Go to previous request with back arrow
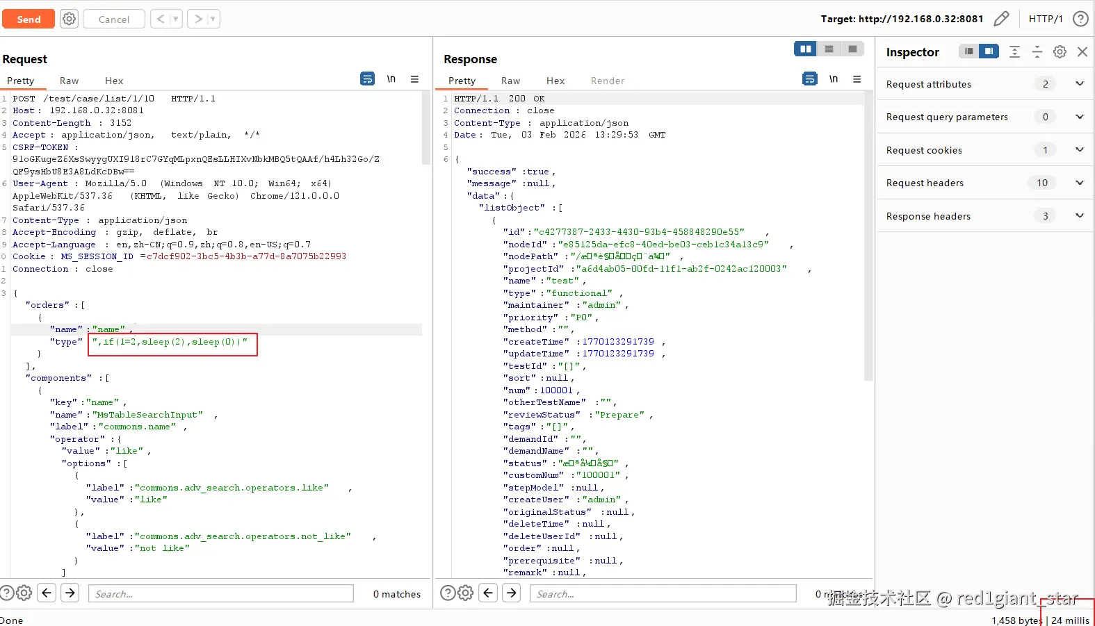 [x=161, y=19]
